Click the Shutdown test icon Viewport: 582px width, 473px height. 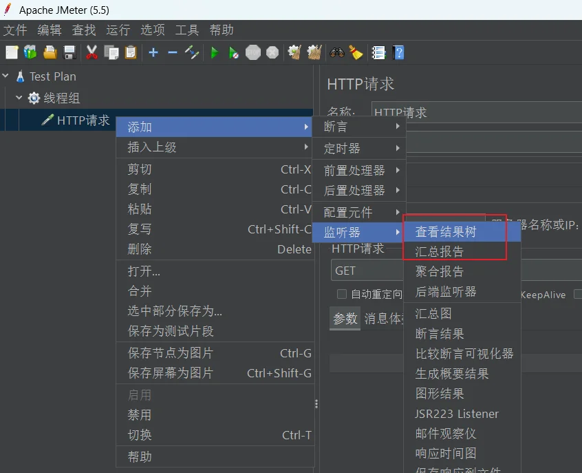click(x=272, y=52)
